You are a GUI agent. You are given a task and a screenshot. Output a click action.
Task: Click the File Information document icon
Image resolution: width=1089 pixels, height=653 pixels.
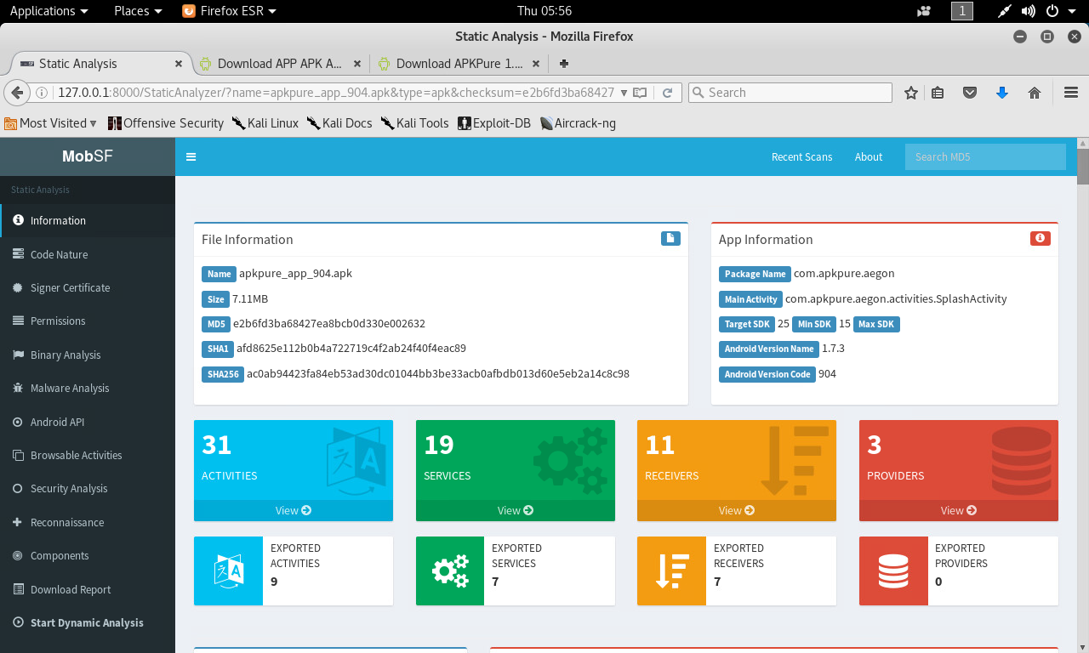pyautogui.click(x=670, y=239)
